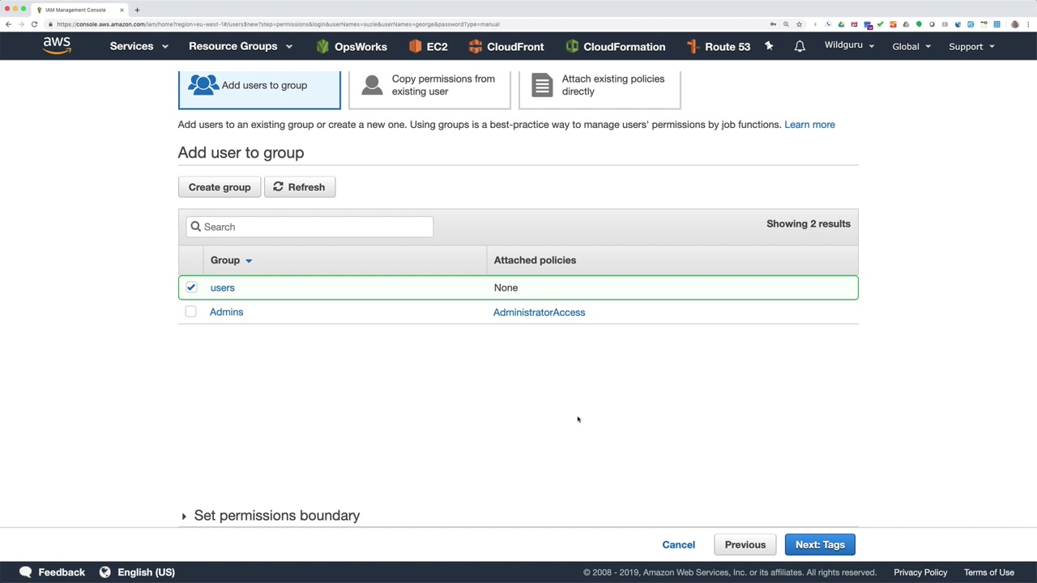Open the Route 53 shortcut icon
Image resolution: width=1037 pixels, height=583 pixels.
(693, 46)
